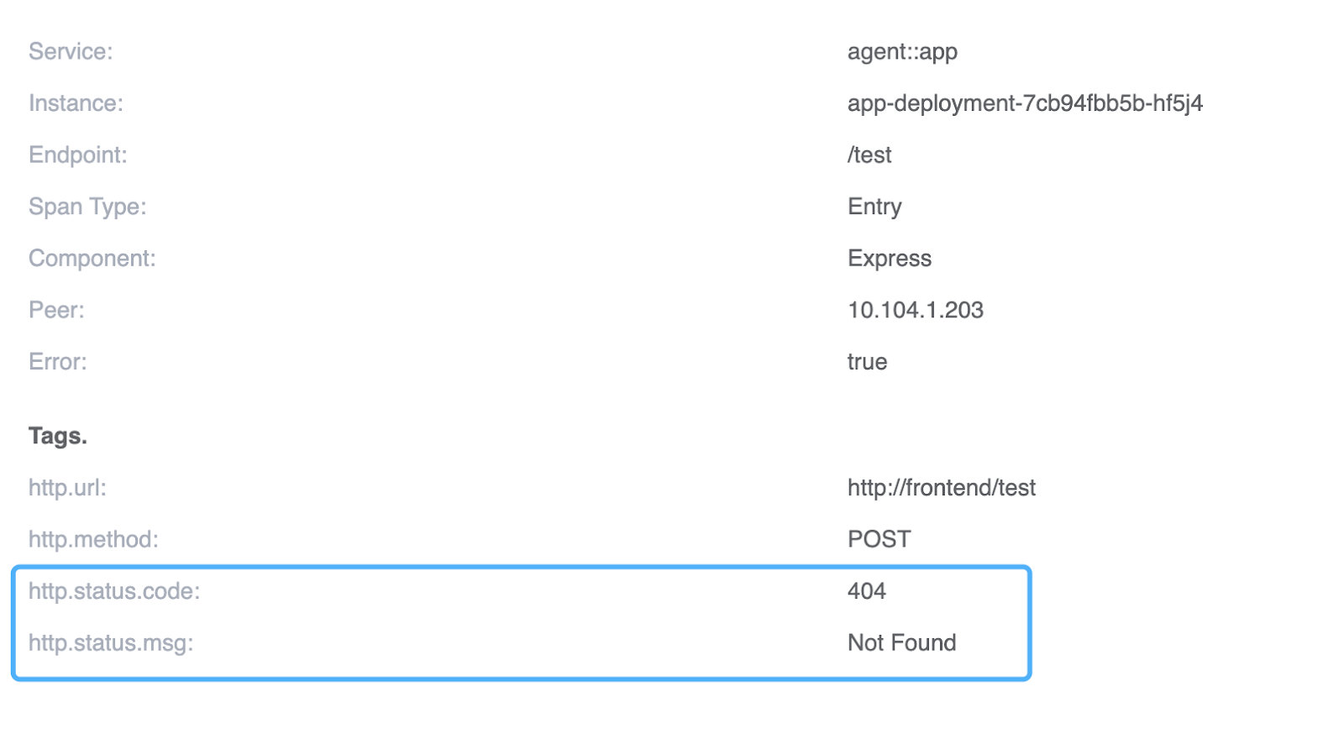Click the 404 status code value
Screen dimensions: 1344x739
pos(866,591)
